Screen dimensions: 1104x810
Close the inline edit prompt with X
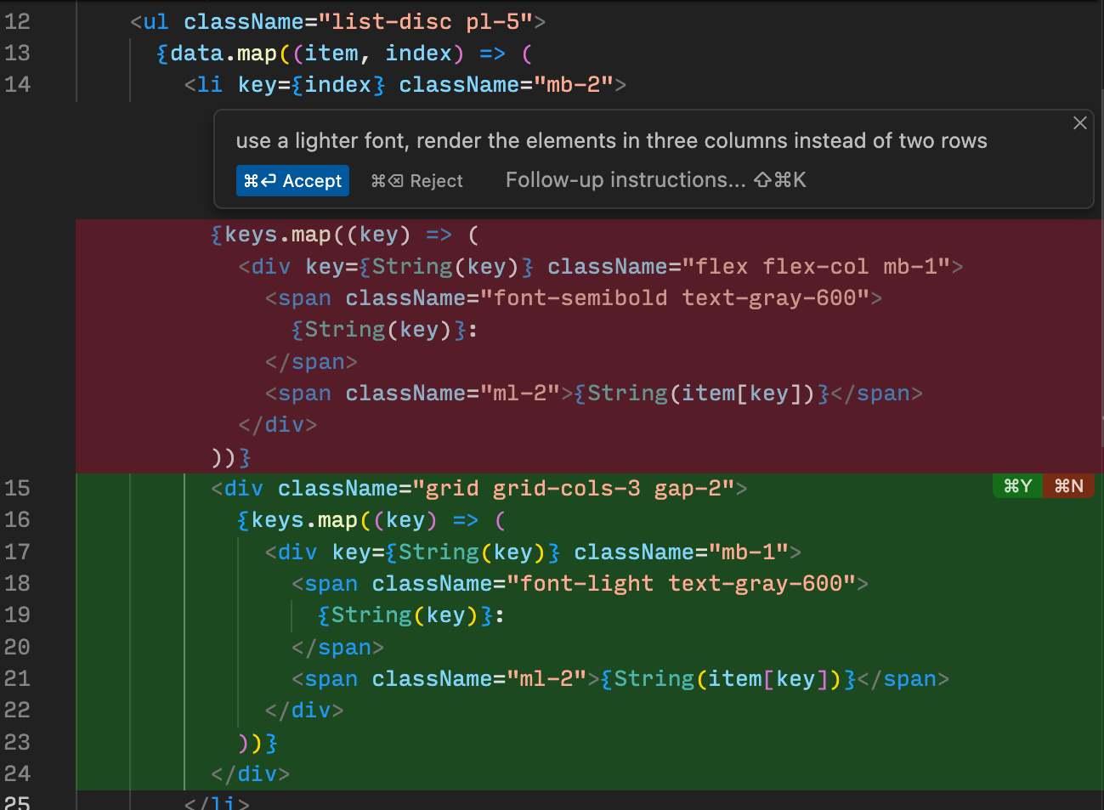coord(1079,123)
